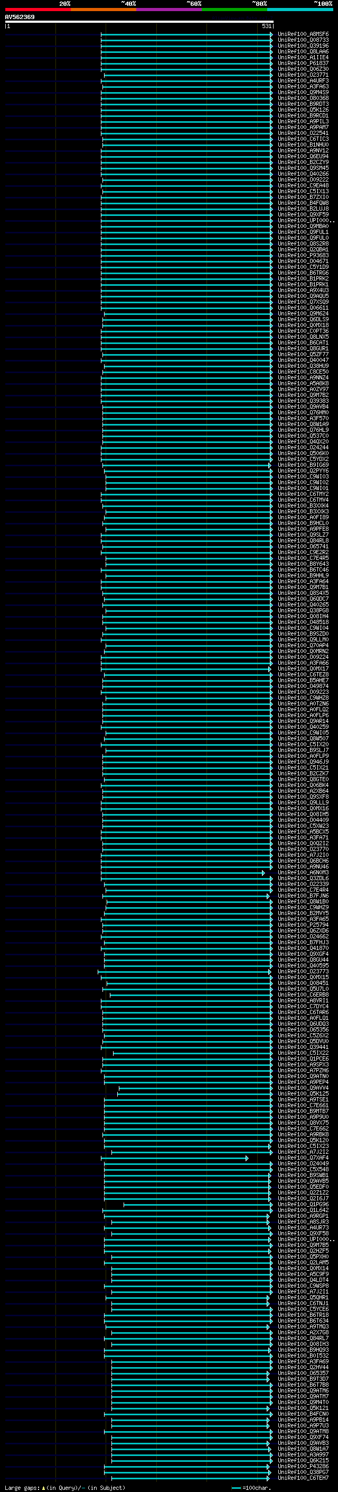Select hit UniRef100_C9EA48

(303, 185)
